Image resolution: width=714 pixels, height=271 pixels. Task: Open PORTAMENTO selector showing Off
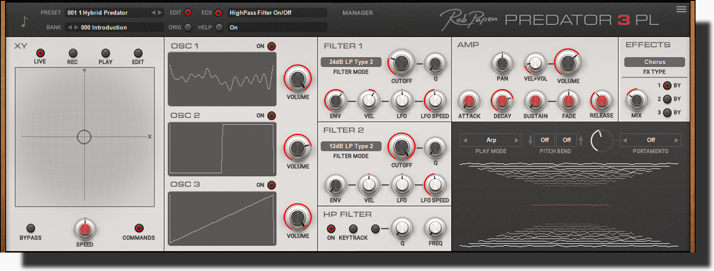click(x=651, y=140)
